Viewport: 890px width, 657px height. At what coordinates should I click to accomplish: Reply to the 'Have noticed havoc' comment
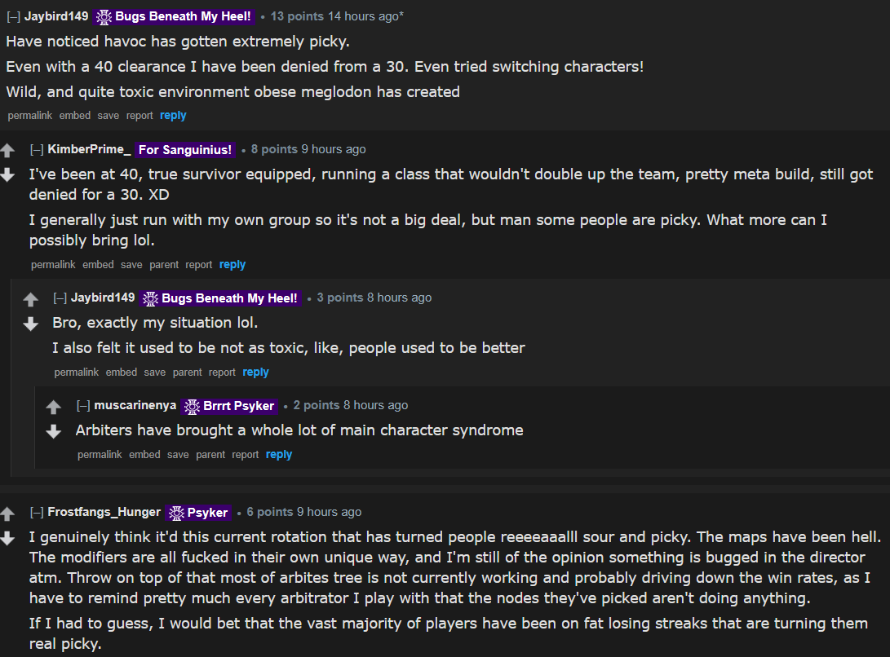click(173, 115)
